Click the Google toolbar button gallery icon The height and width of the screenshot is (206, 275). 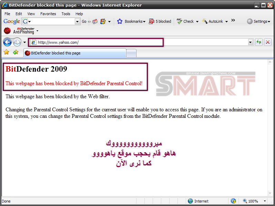[103, 21]
